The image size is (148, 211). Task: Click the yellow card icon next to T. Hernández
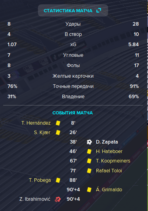pos(58,123)
